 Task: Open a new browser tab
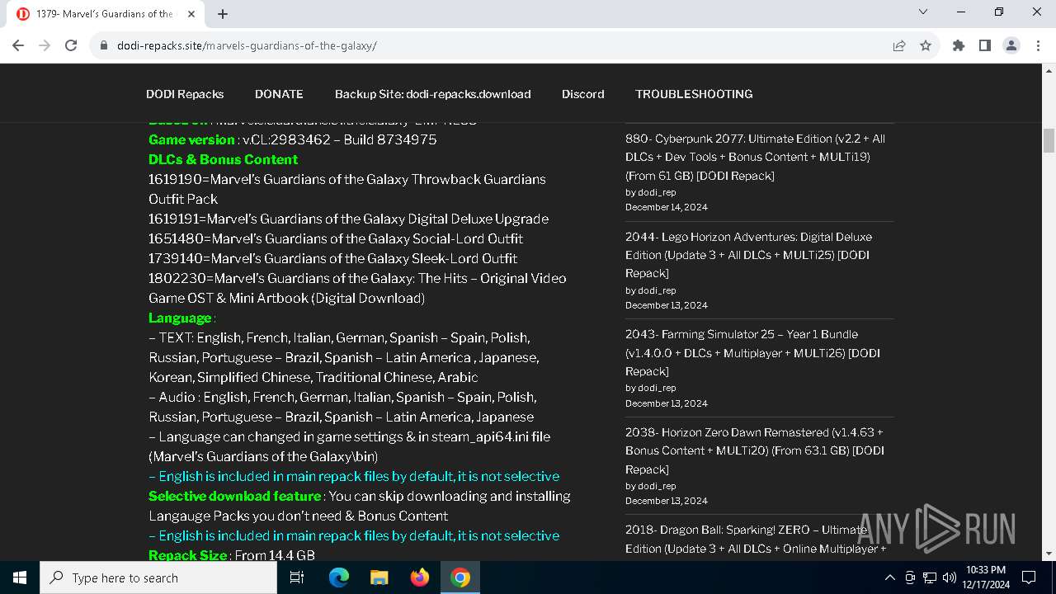(x=223, y=14)
